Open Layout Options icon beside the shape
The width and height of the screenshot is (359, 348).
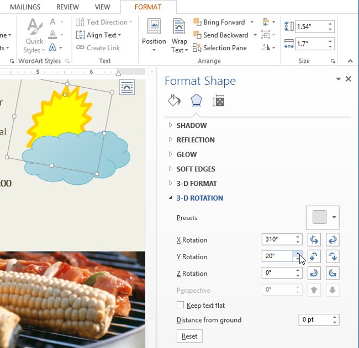point(127,88)
